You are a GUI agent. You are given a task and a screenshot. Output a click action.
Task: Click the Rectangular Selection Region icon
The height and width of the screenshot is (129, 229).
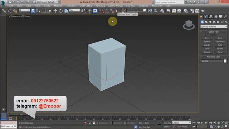pyautogui.click(x=44, y=11)
